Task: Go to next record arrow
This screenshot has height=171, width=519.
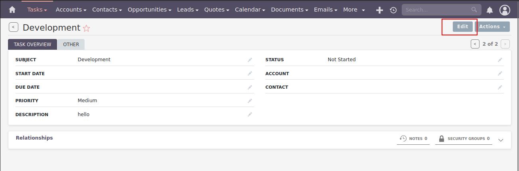Action: coord(505,44)
